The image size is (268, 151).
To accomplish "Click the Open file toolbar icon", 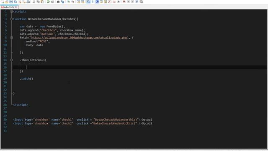I will coord(7,2).
